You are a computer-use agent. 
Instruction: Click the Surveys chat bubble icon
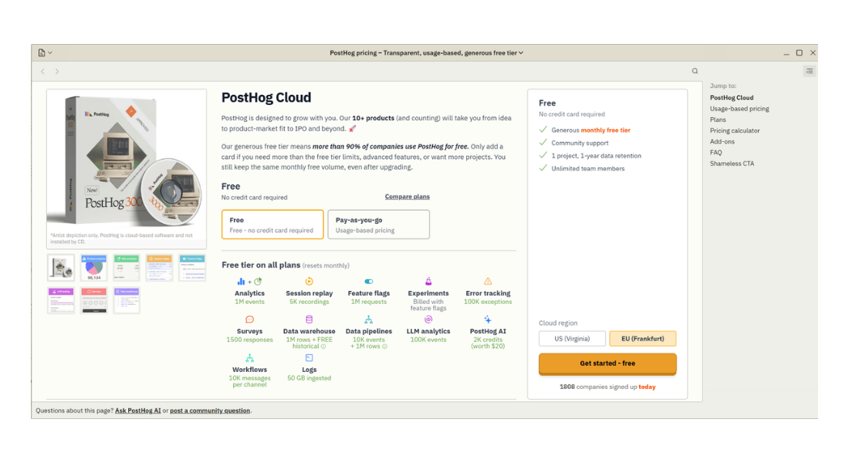(249, 319)
